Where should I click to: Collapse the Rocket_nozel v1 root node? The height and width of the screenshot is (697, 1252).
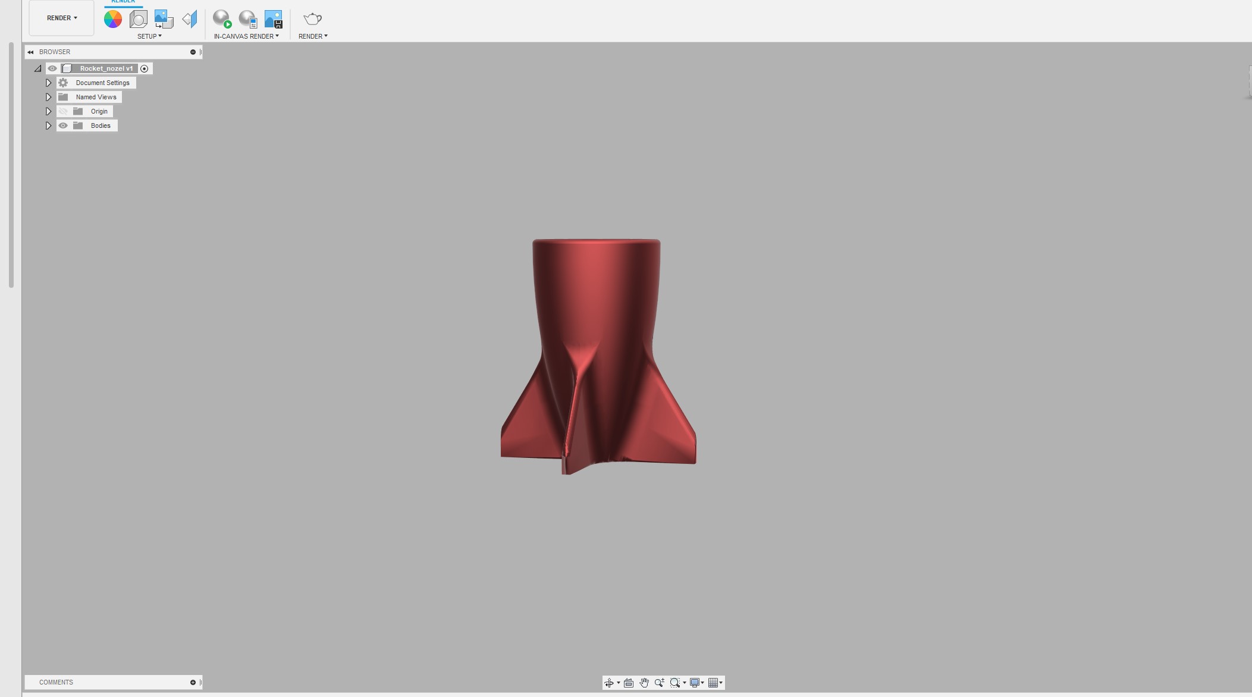[38, 68]
